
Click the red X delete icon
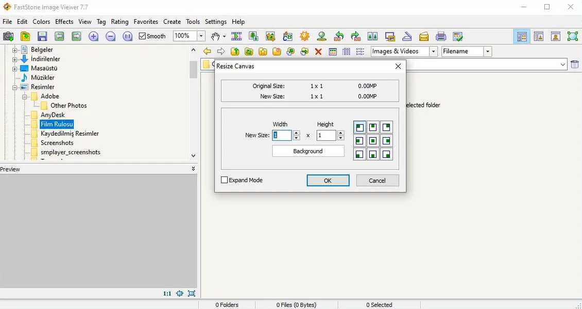[x=318, y=52]
